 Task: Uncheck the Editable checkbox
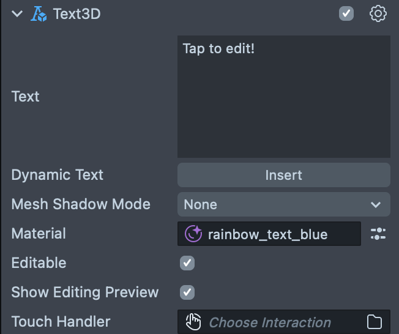pos(187,263)
